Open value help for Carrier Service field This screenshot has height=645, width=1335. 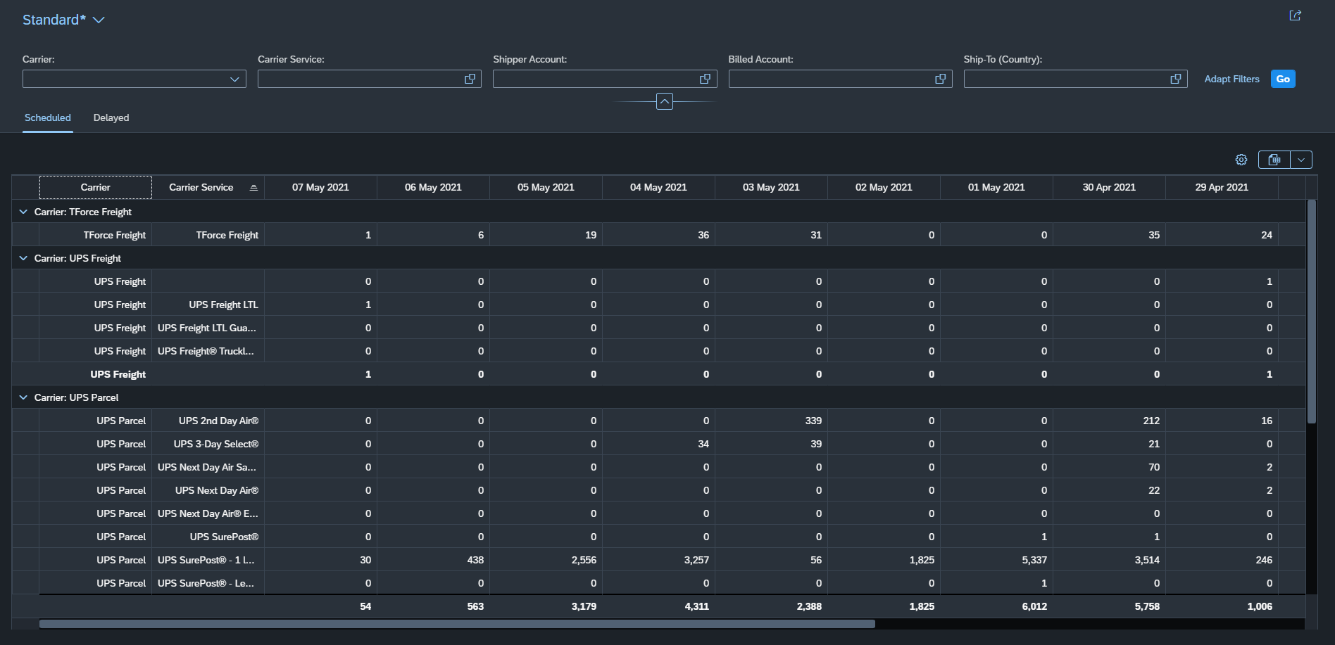click(x=470, y=79)
